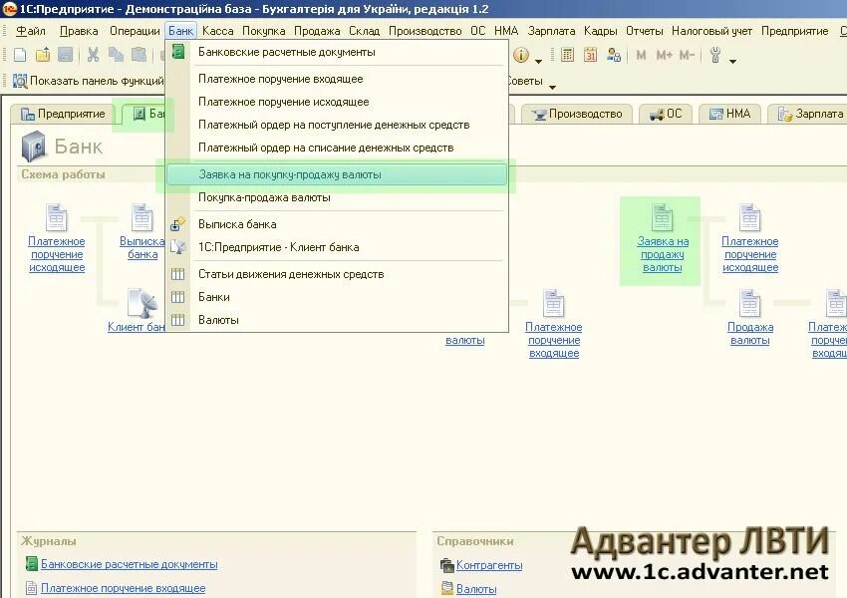
Task: Choose Платежный ордер на поступление денежных средств
Action: click(337, 125)
